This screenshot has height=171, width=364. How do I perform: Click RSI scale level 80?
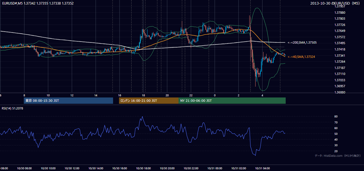(x=336, y=117)
